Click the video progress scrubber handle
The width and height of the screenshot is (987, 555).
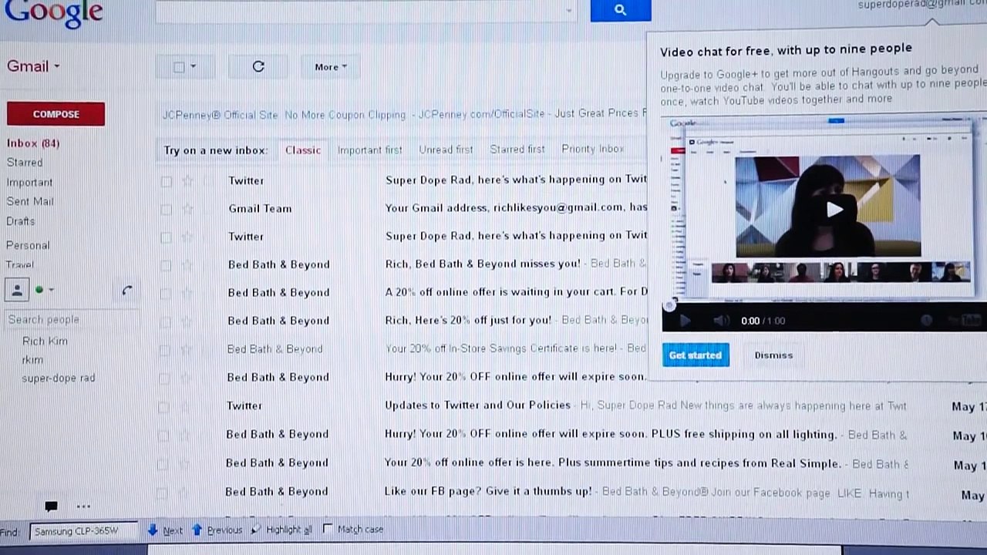point(669,306)
